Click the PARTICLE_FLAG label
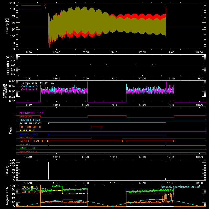This screenshot has height=209, width=209. 29,141
